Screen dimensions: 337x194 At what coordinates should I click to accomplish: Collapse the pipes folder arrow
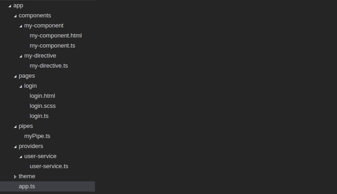16,127
